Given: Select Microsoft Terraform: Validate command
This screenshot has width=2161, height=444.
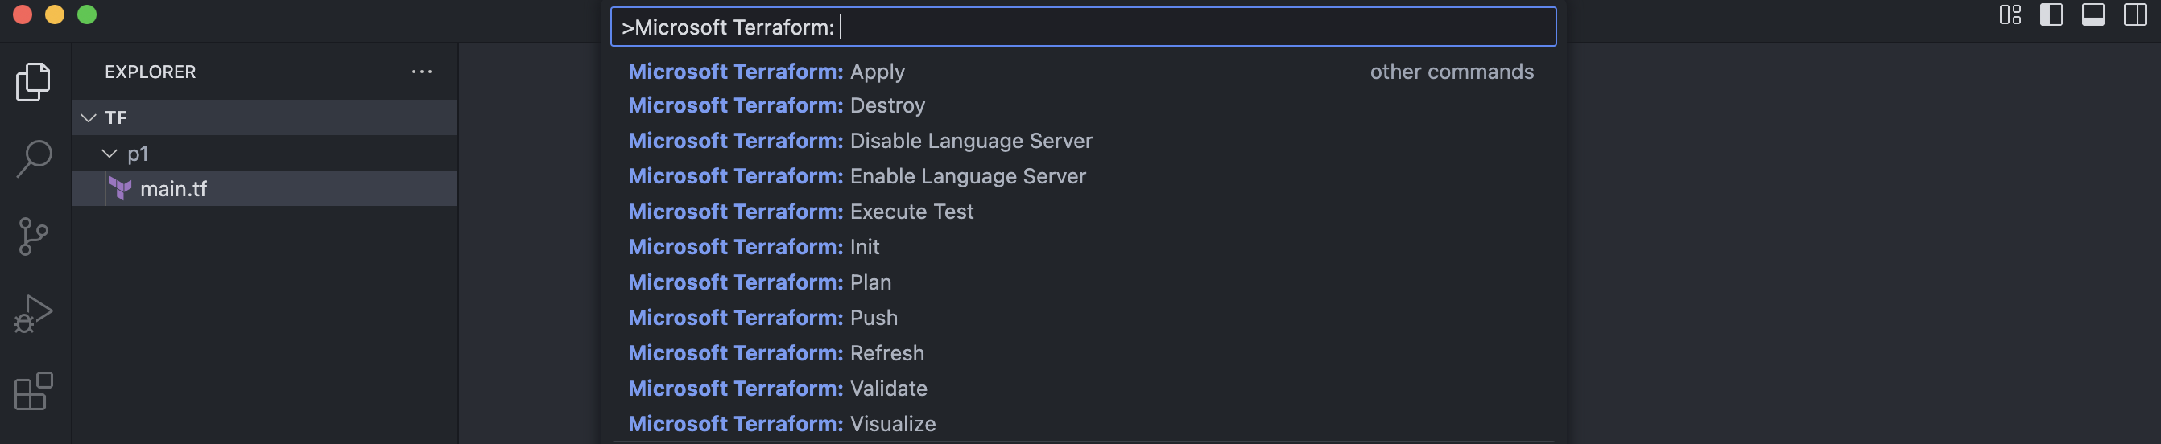Looking at the screenshot, I should coord(887,388).
